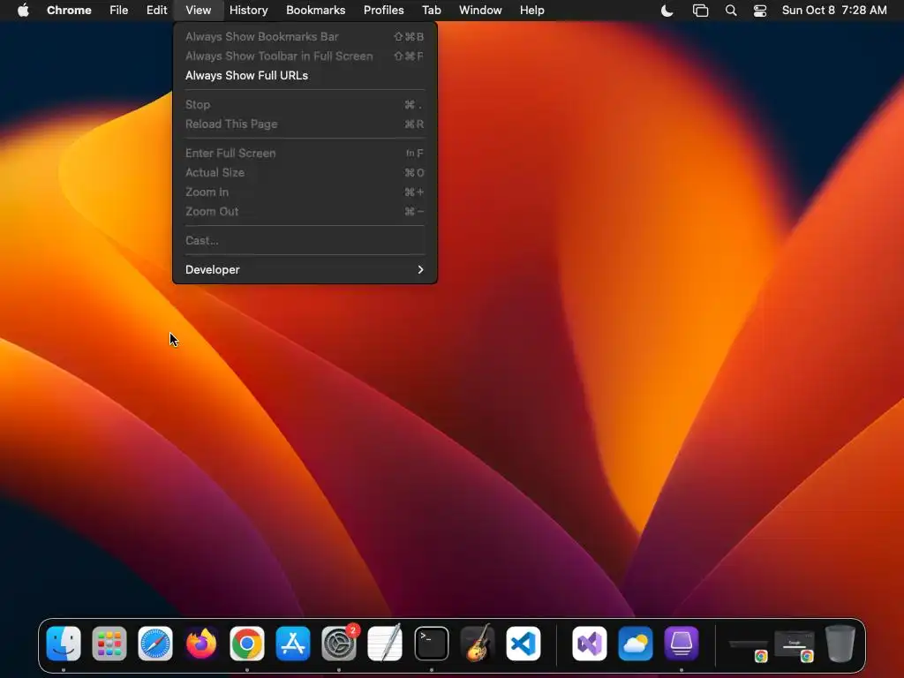This screenshot has width=904, height=678.
Task: Open Control Center in menu bar
Action: point(760,10)
